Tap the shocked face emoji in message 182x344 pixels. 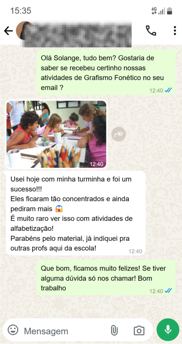(x=59, y=209)
